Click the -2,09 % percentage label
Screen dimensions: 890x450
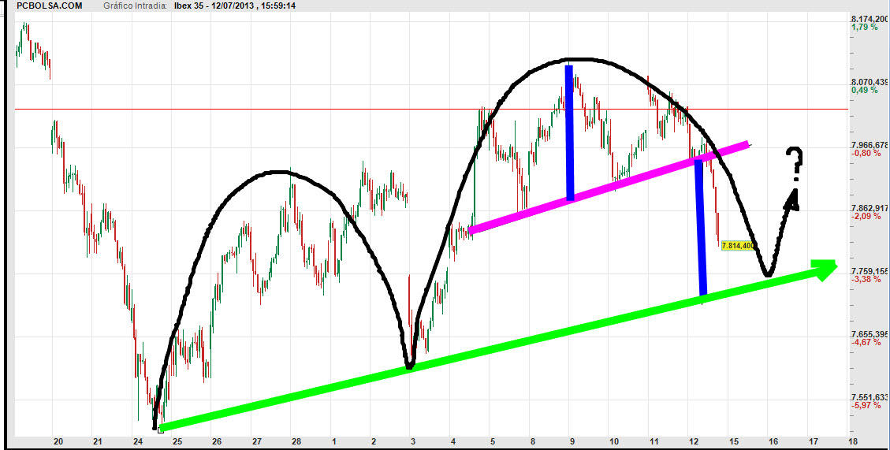866,216
